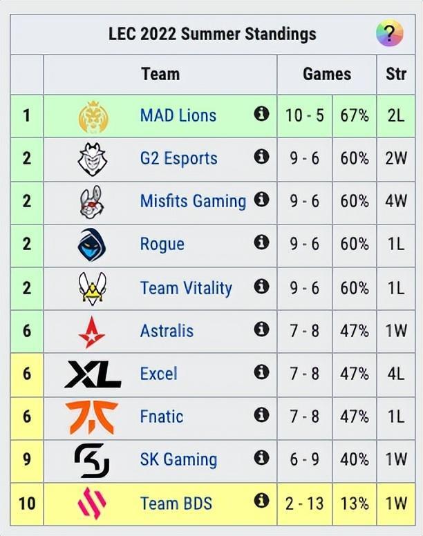Click the Games column header
This screenshot has height=536, width=423.
[327, 74]
